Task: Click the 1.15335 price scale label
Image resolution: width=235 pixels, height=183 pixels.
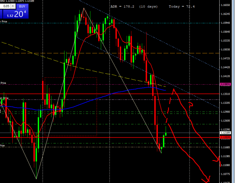Action: pos(225,41)
